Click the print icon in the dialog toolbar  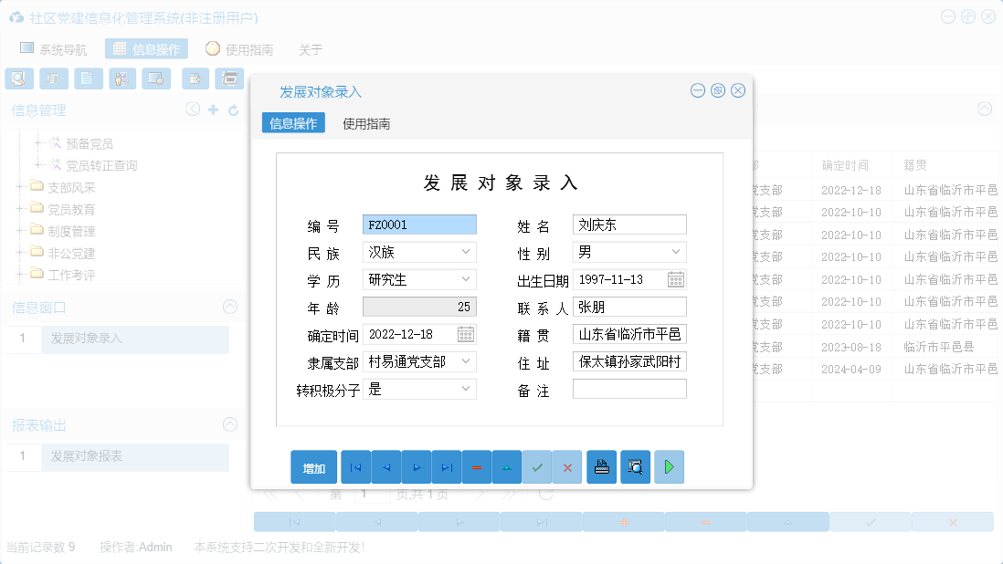tap(601, 466)
